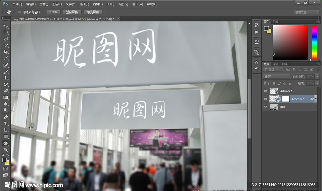
Task: Toggle shape layer filter
Action: (306, 69)
